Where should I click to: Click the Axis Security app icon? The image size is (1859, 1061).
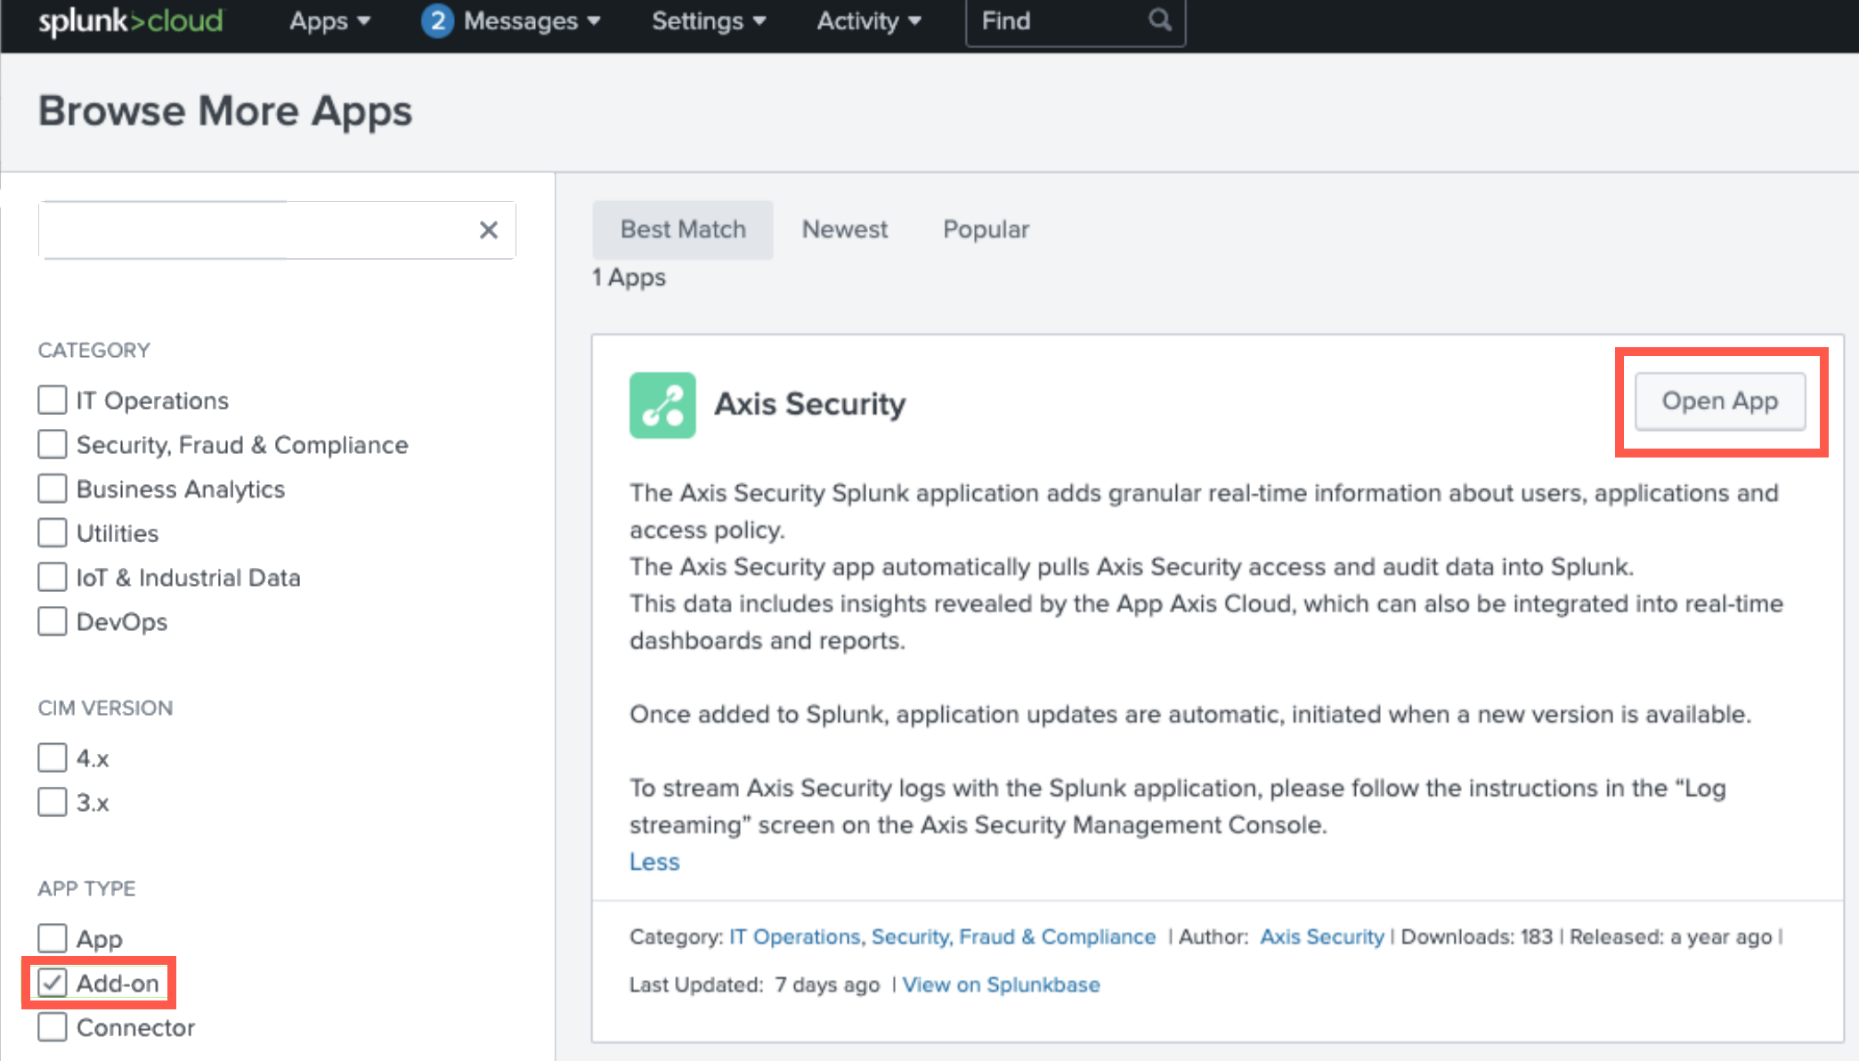(x=662, y=405)
